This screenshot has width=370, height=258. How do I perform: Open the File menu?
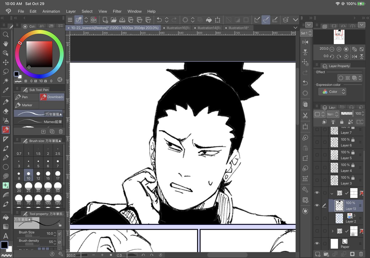pos(21,11)
